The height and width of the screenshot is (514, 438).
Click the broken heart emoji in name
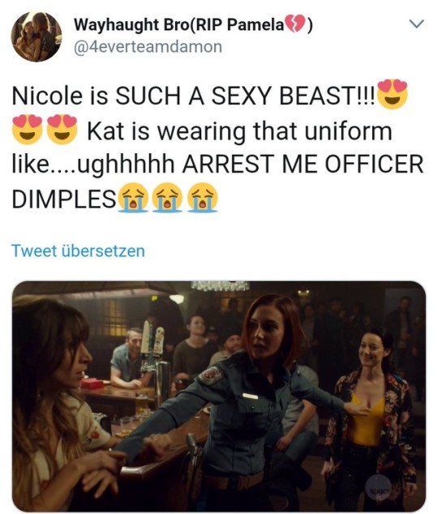(x=294, y=24)
